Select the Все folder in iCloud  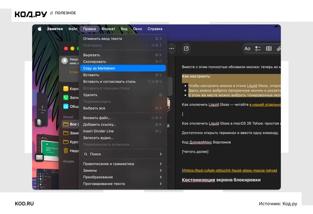[x=70, y=124]
